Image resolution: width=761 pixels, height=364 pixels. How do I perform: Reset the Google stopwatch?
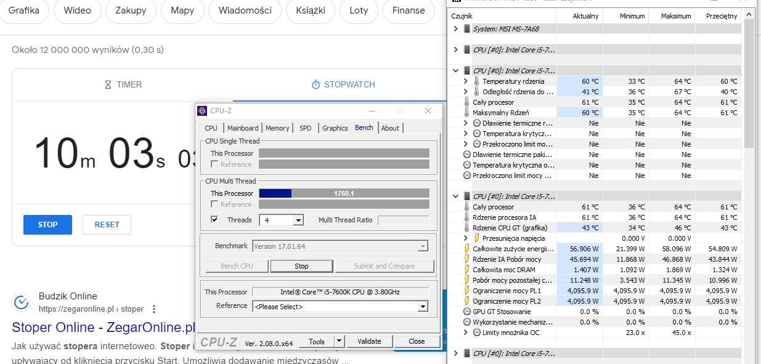point(107,225)
